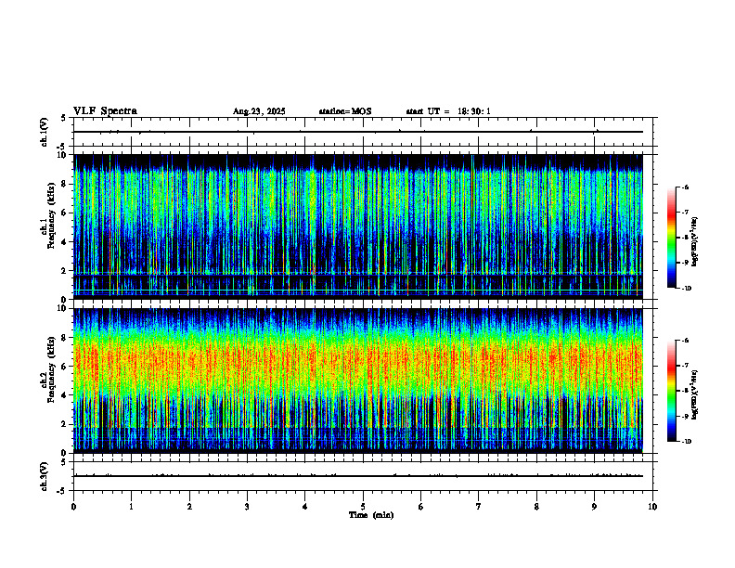Click time axis tick label "1"

131,507
